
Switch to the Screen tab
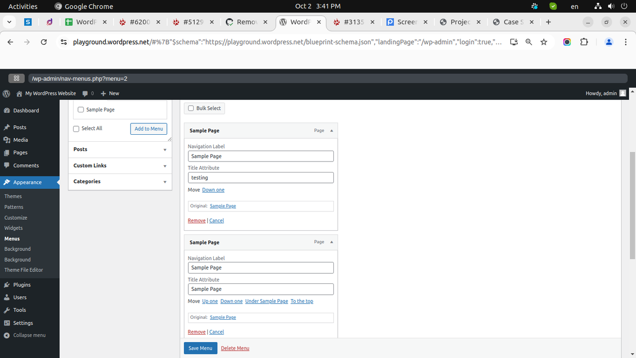[406, 22]
